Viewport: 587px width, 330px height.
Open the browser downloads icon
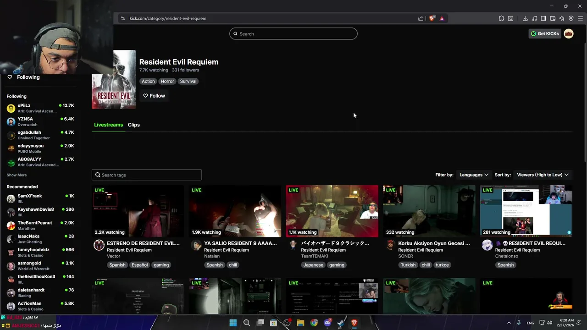click(525, 18)
